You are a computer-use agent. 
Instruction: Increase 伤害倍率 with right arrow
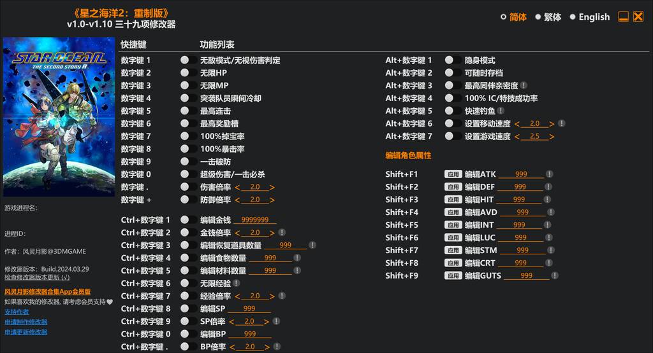pos(272,188)
